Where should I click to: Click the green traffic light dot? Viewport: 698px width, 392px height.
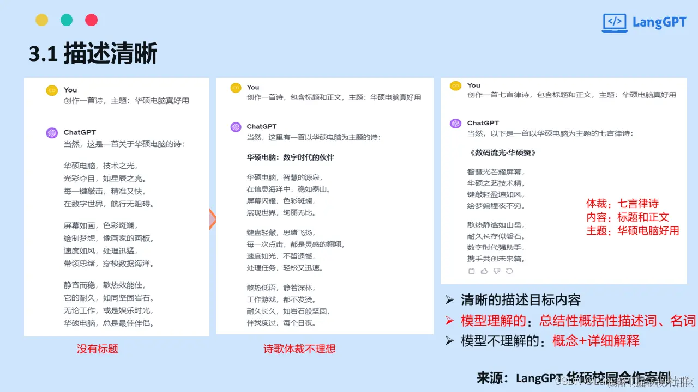click(x=67, y=20)
